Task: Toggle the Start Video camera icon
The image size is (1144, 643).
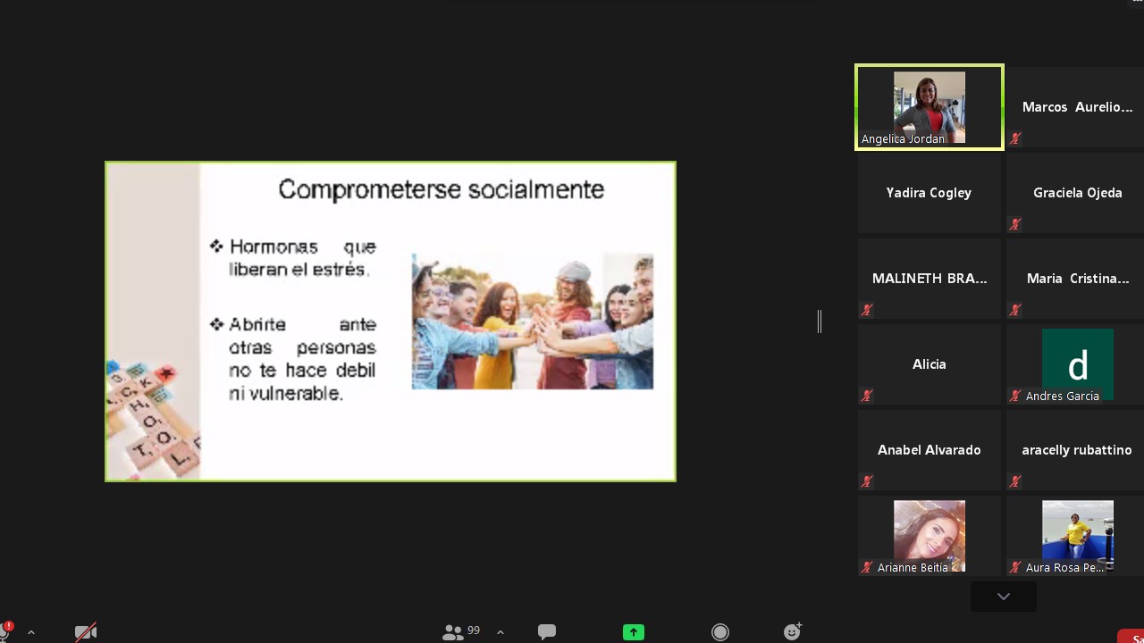Action: (86, 632)
